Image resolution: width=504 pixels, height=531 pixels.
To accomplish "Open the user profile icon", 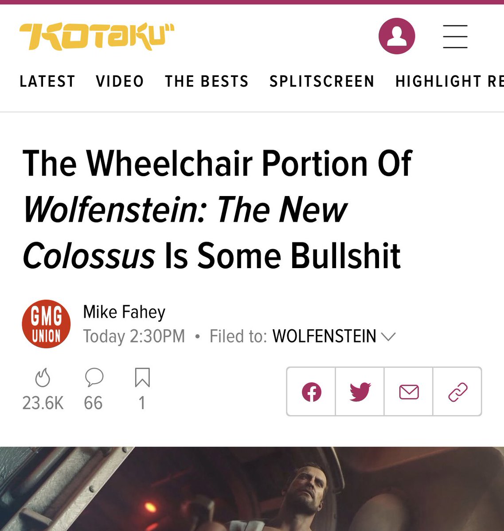I will pyautogui.click(x=397, y=36).
